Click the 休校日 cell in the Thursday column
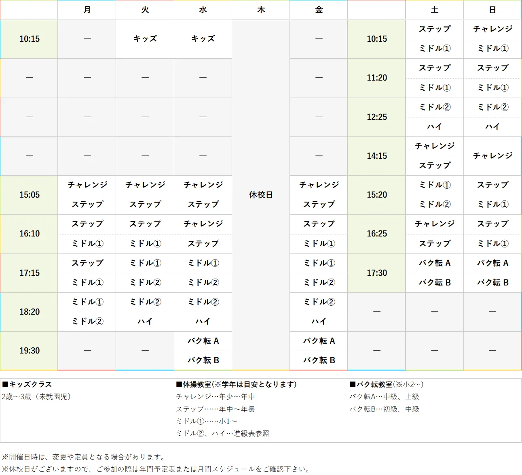 pyautogui.click(x=260, y=195)
